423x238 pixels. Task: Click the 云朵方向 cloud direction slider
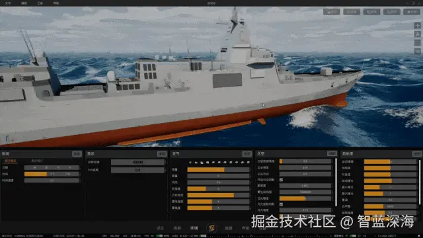(x=305, y=174)
